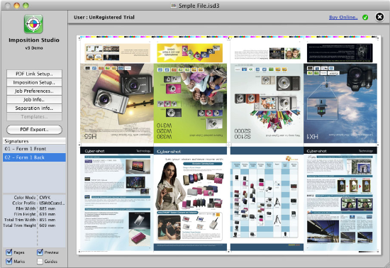Click the Total Trim Height 609 mm value

click(x=48, y=225)
